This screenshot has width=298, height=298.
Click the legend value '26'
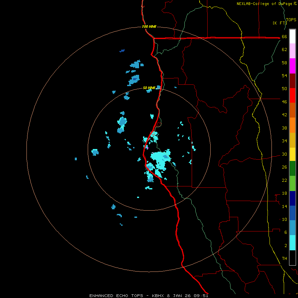[x=284, y=167]
